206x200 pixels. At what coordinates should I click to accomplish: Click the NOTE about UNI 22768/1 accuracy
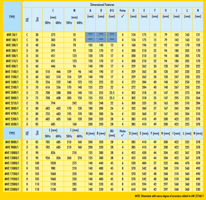169,196
